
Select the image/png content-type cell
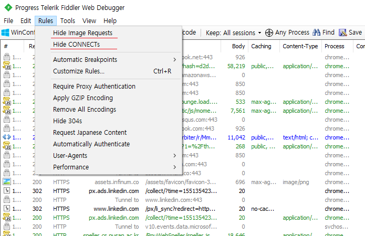pyautogui.click(x=296, y=182)
